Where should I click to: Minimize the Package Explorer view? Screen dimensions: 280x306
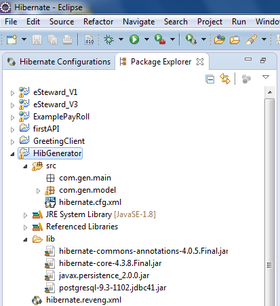click(x=248, y=60)
